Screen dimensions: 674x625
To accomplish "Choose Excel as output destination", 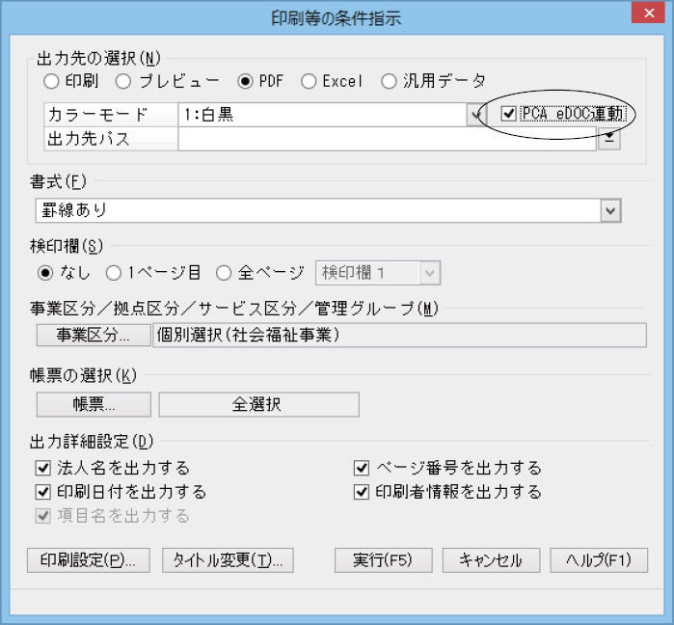I will pyautogui.click(x=309, y=82).
